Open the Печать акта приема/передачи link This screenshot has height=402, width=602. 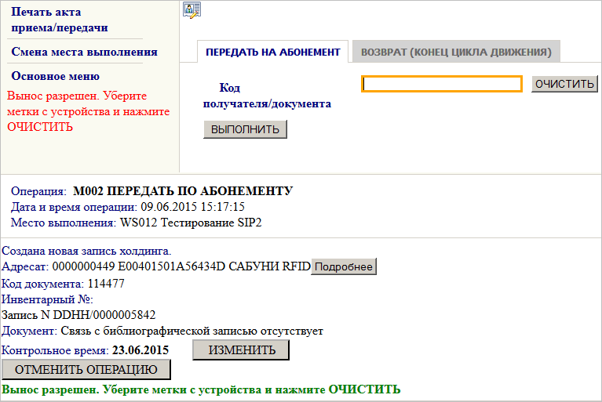pos(60,20)
